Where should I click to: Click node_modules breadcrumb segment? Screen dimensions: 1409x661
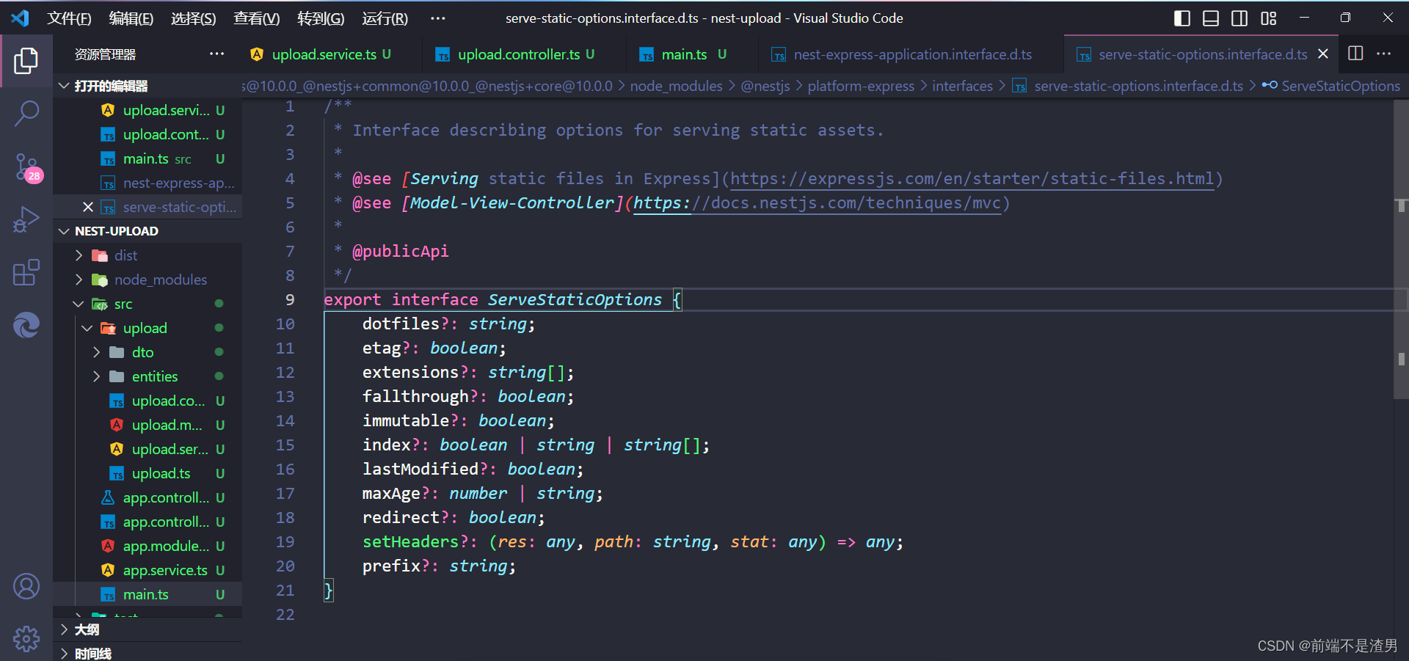click(x=676, y=86)
